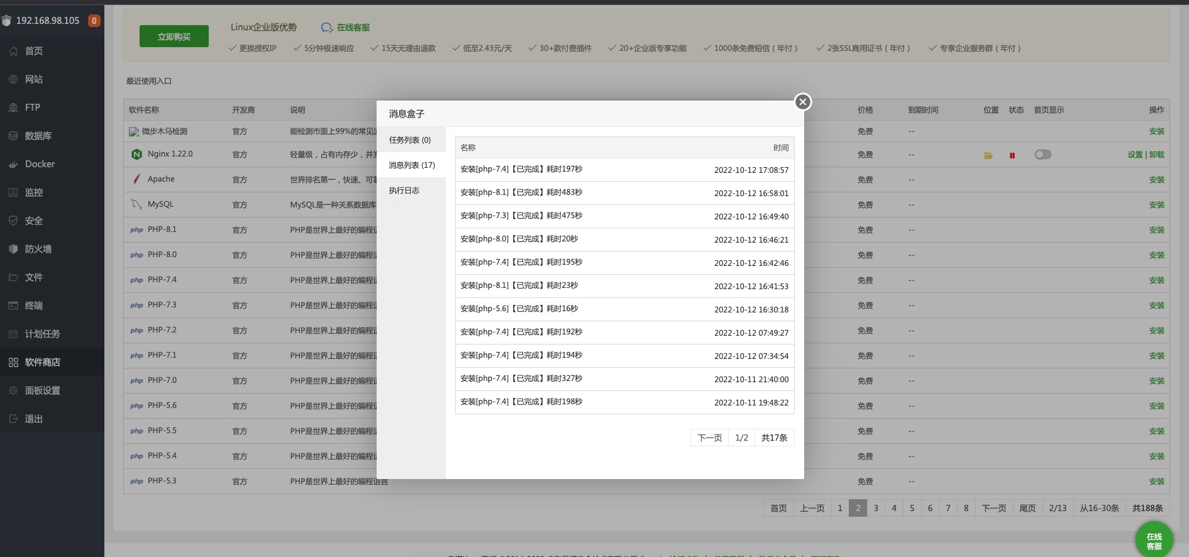Image resolution: width=1189 pixels, height=557 pixels.
Task: Click the 网站 globe icon
Action: [x=13, y=79]
